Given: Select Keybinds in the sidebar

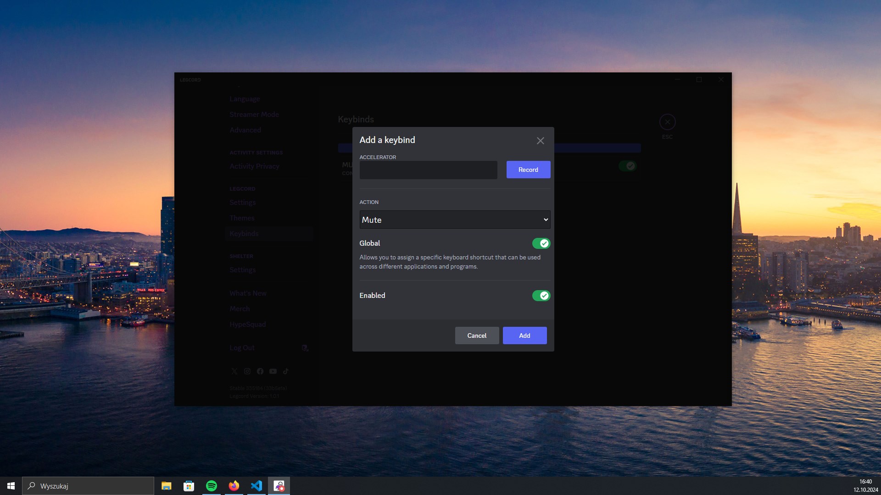Looking at the screenshot, I should tap(244, 233).
